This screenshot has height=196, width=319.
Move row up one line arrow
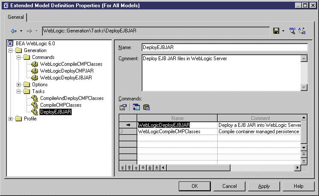pos(136,168)
